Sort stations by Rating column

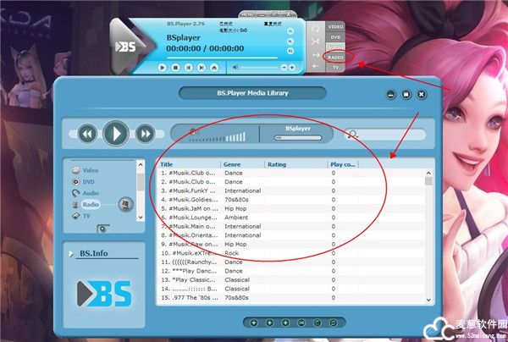[x=277, y=164]
